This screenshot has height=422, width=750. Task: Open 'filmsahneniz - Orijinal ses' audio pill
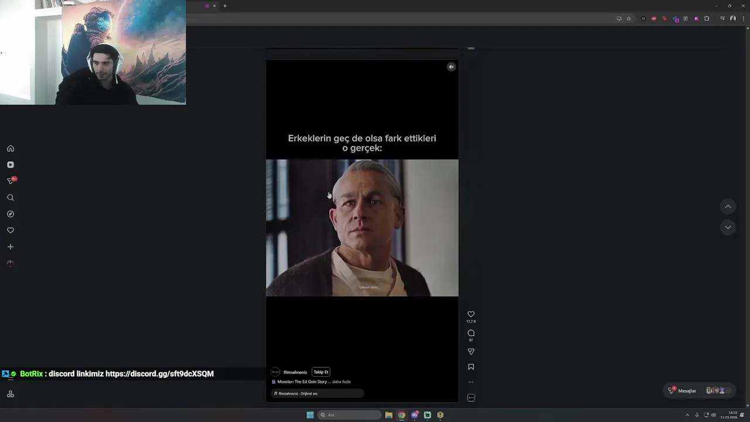317,393
